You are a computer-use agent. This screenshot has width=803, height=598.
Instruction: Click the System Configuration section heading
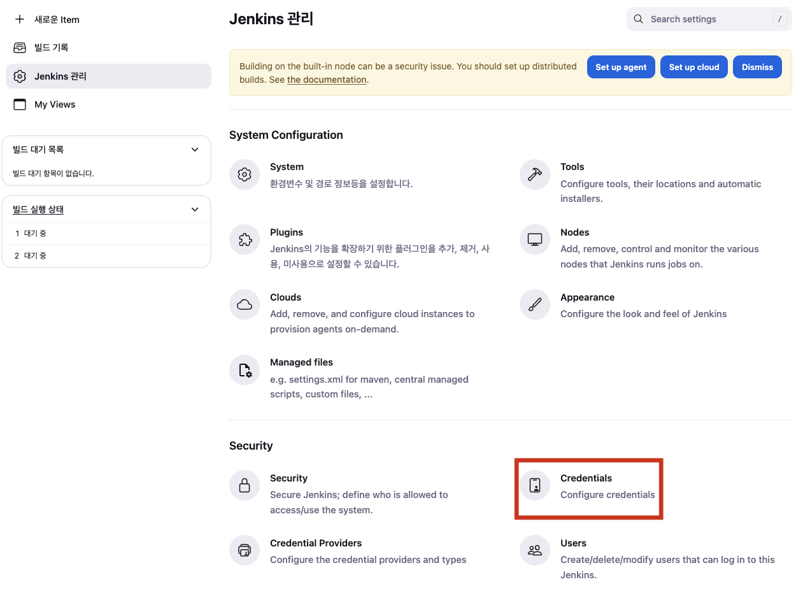(x=286, y=135)
